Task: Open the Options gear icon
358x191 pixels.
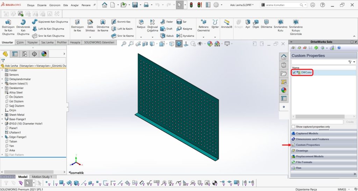Action: 216,5
